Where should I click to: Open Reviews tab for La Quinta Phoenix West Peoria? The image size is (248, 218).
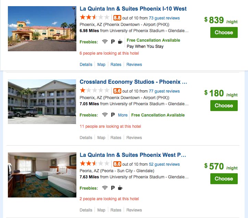pyautogui.click(x=134, y=210)
